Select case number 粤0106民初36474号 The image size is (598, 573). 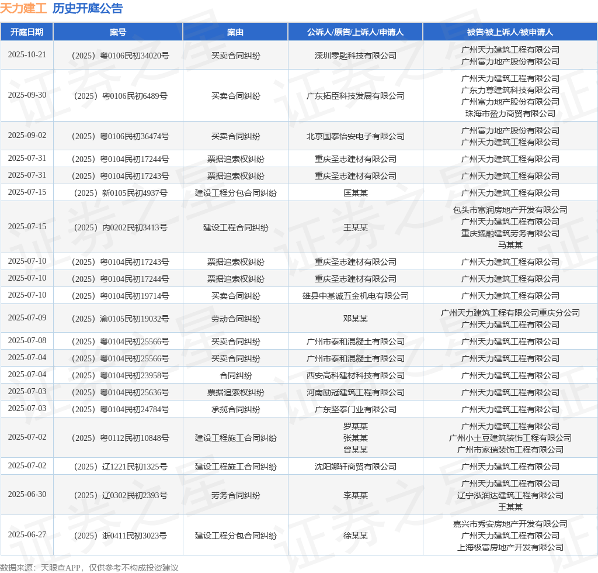(x=120, y=136)
